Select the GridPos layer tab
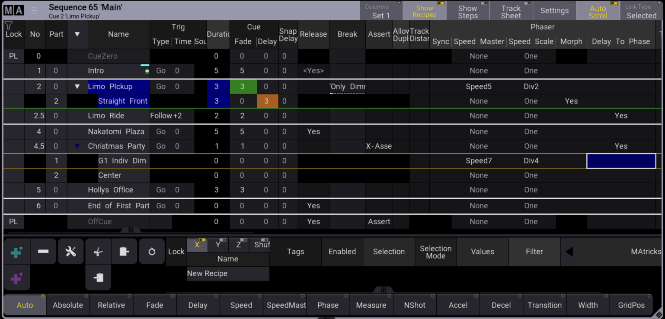 [x=631, y=305]
